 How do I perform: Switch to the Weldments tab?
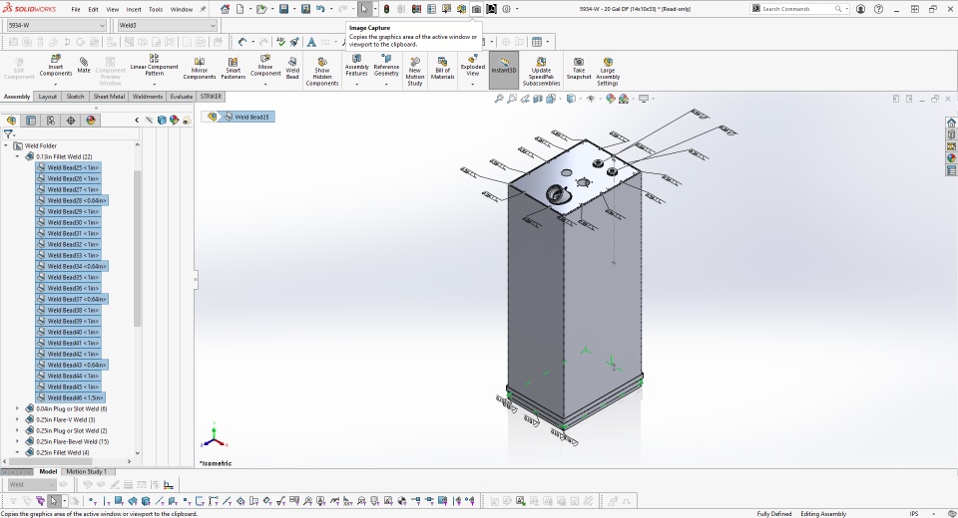(148, 97)
